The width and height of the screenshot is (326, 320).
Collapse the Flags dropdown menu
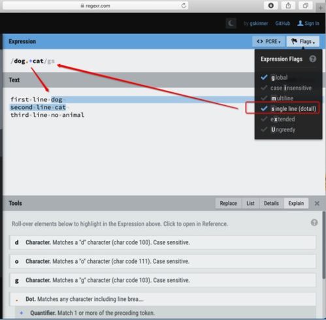(x=303, y=41)
